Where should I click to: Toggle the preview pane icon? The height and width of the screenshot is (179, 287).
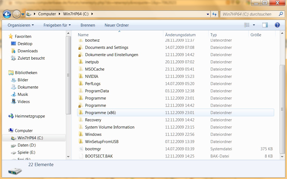click(x=265, y=25)
